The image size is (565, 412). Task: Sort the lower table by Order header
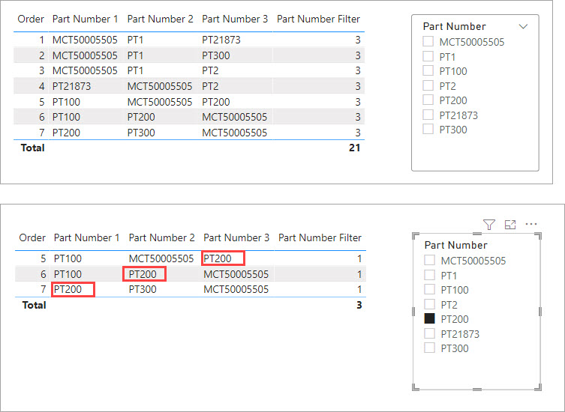[32, 238]
